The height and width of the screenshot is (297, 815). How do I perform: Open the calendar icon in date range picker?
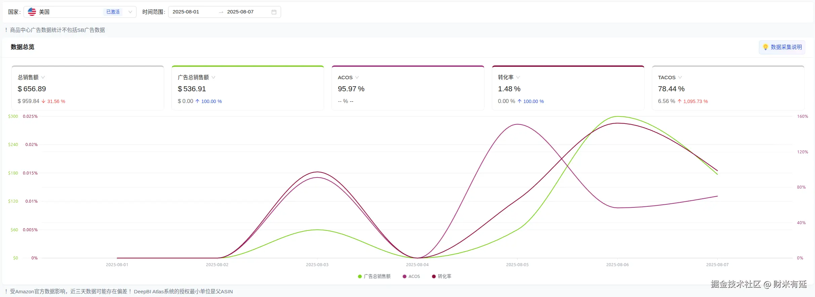click(274, 12)
